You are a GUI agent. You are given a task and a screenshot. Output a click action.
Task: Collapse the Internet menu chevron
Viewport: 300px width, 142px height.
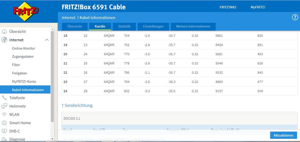pos(47,40)
